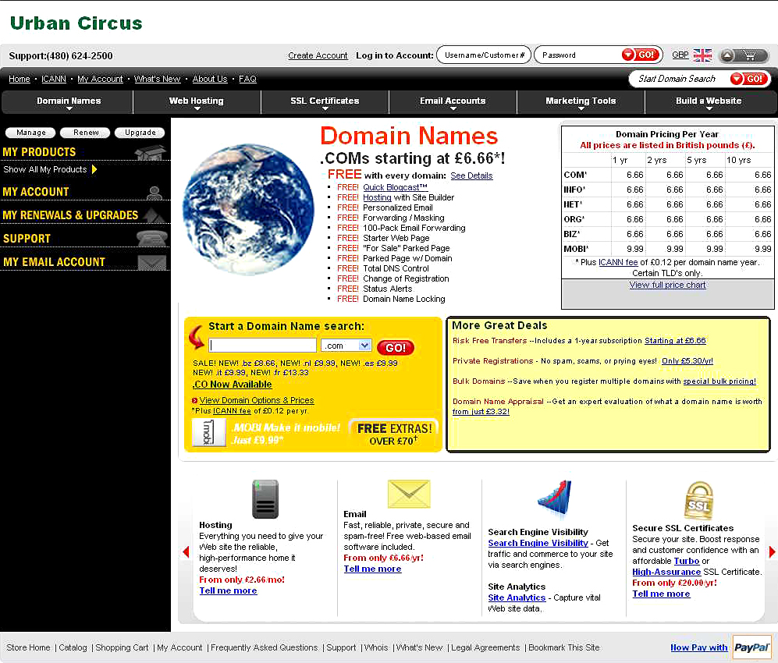Click the .CO Now Available link
Viewport: 778px width, 663px height.
233,385
